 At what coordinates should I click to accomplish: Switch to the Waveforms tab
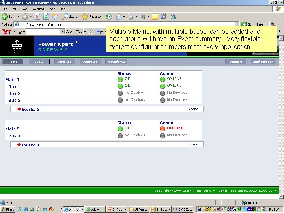(116, 62)
